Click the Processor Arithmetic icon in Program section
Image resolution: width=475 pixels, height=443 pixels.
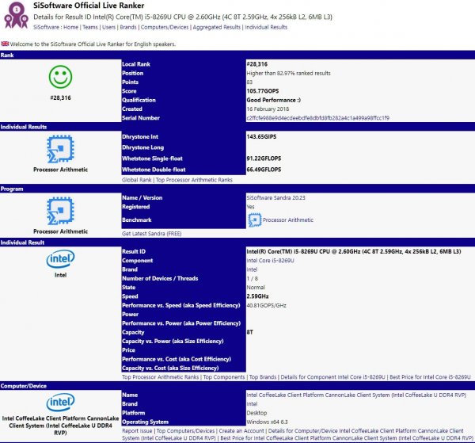(x=60, y=211)
